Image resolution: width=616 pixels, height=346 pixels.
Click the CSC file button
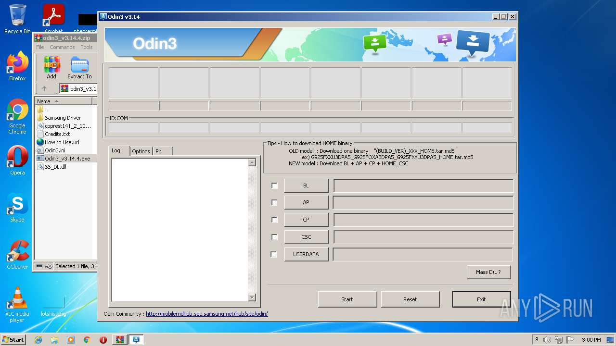tap(306, 237)
